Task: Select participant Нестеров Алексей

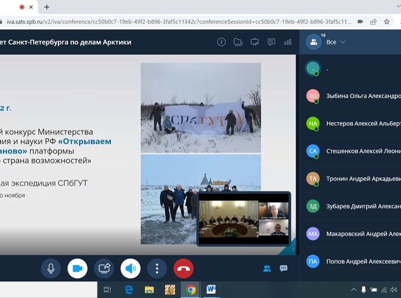Action: click(x=350, y=123)
